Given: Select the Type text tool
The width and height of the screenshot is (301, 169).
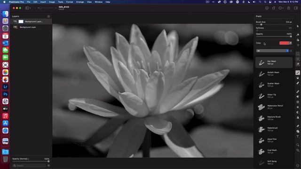Looking at the screenshot, I should click(298, 137).
